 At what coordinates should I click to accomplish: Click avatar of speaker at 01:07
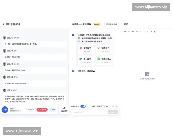click(x=5, y=90)
